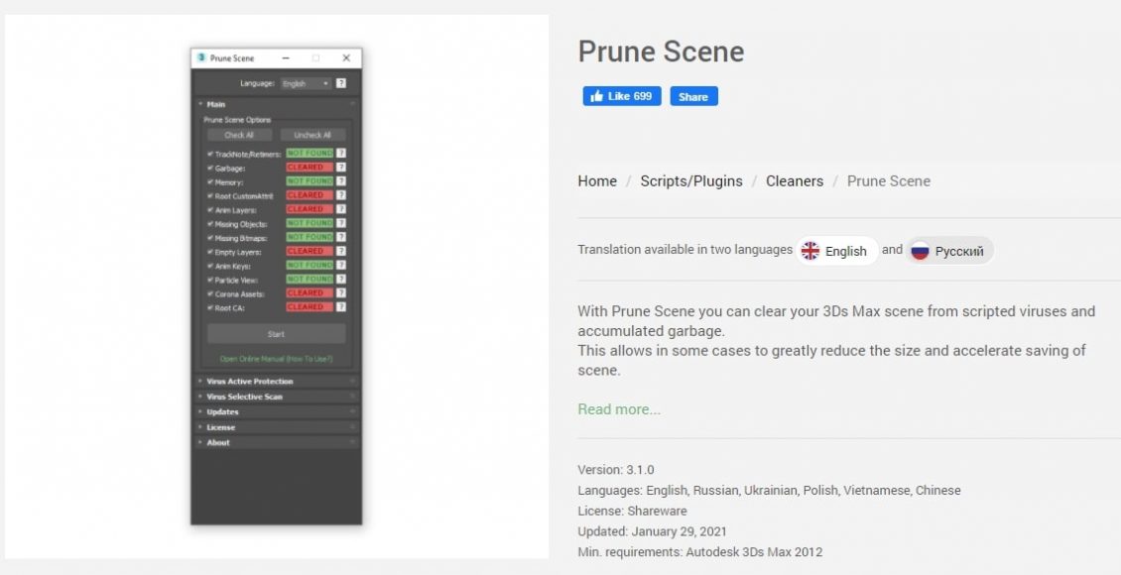
Task: Uncheck the Missing Objects option
Action: point(210,224)
